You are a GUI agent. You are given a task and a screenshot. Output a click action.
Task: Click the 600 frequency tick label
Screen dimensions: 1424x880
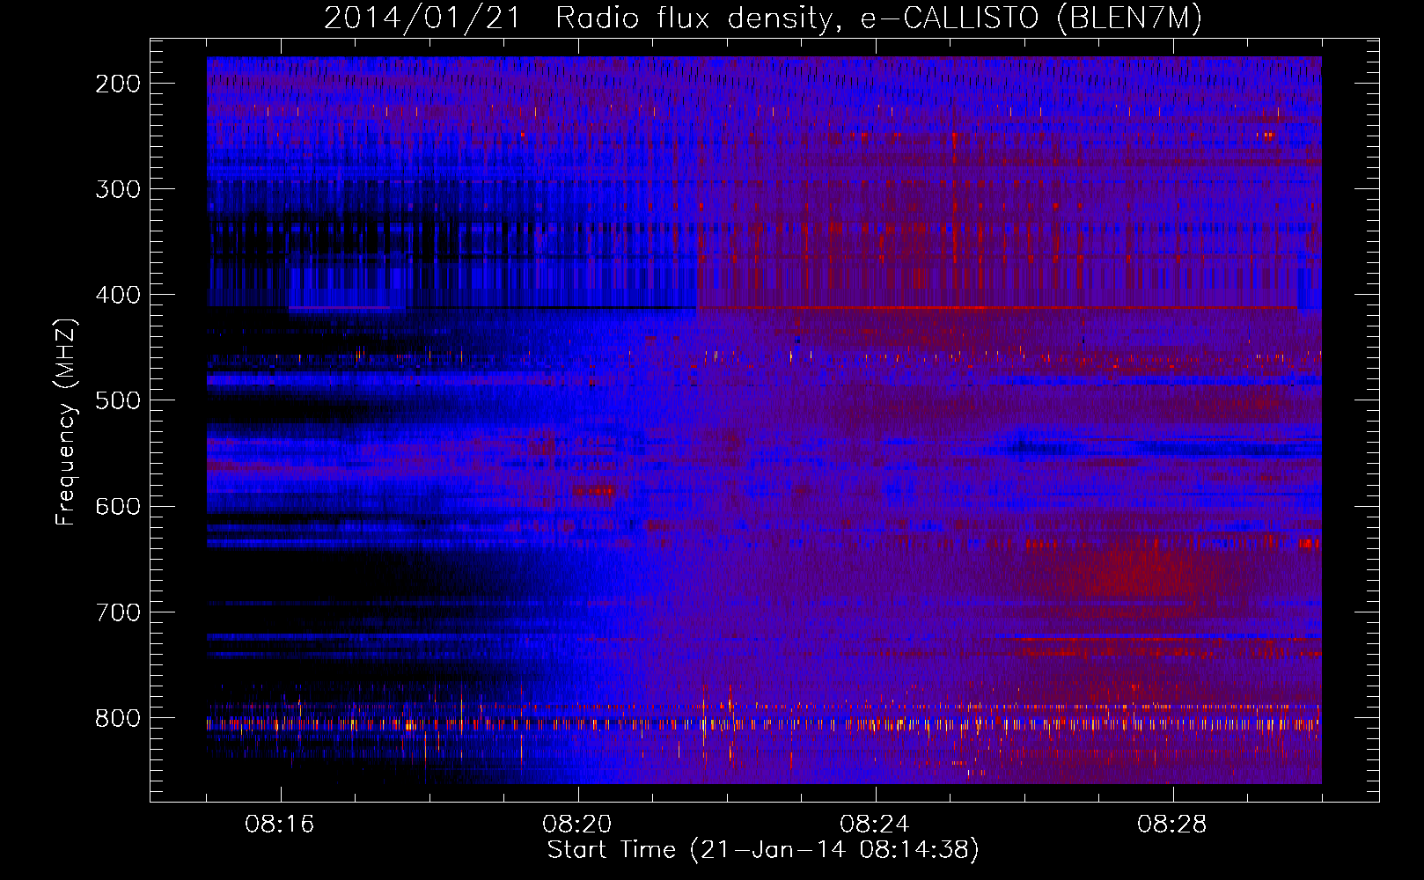coord(118,506)
